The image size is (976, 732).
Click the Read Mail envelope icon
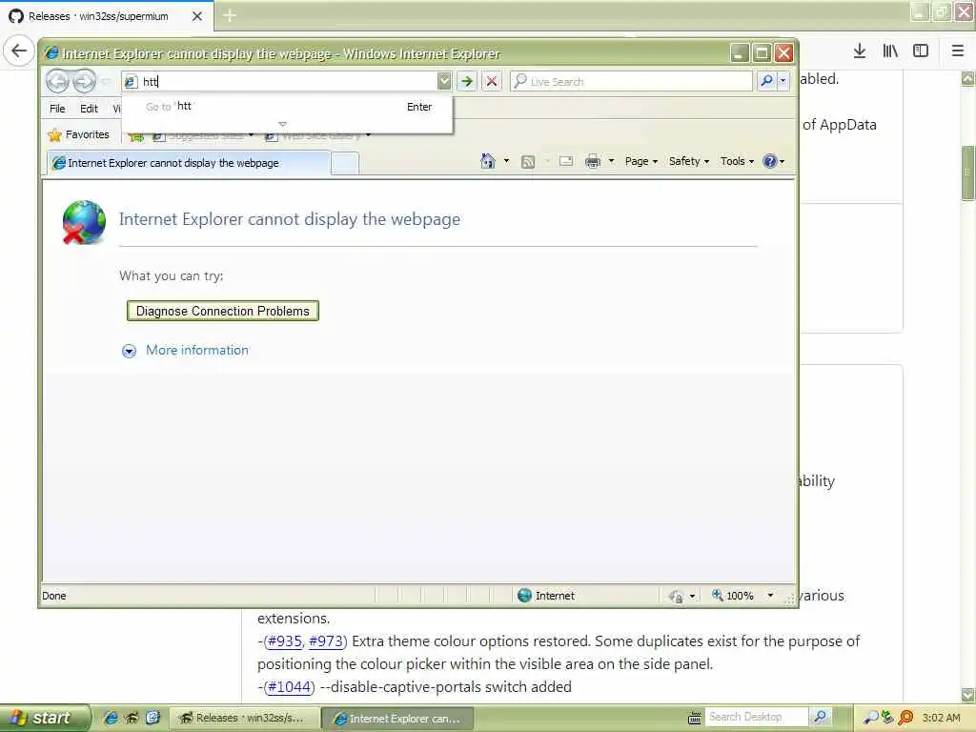pos(566,161)
